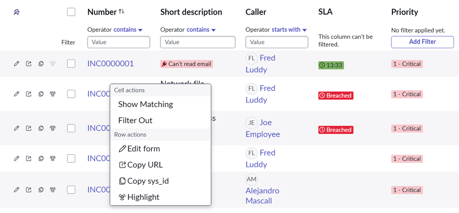459x213 pixels.
Task: Click the copy URL icon in Joe Employee row
Action: [x=28, y=128]
